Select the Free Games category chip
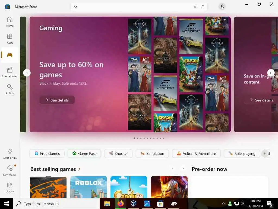 47,153
